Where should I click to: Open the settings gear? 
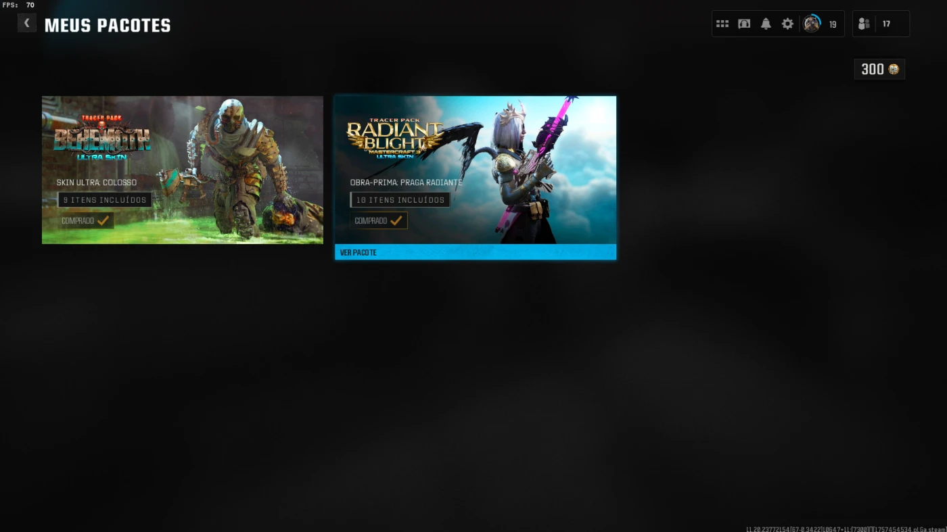tap(787, 24)
